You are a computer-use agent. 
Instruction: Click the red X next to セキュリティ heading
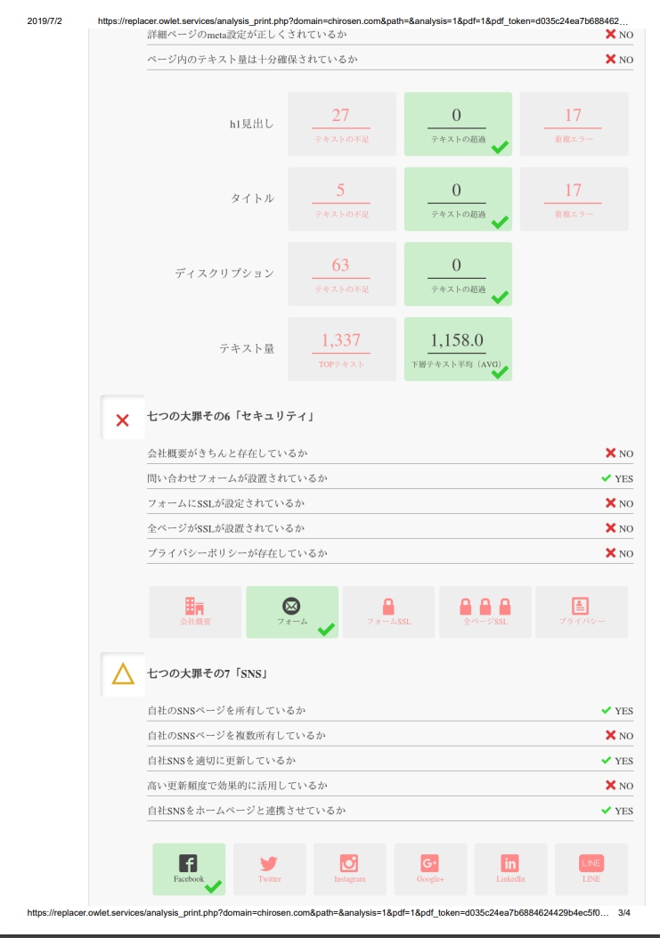coord(123,420)
